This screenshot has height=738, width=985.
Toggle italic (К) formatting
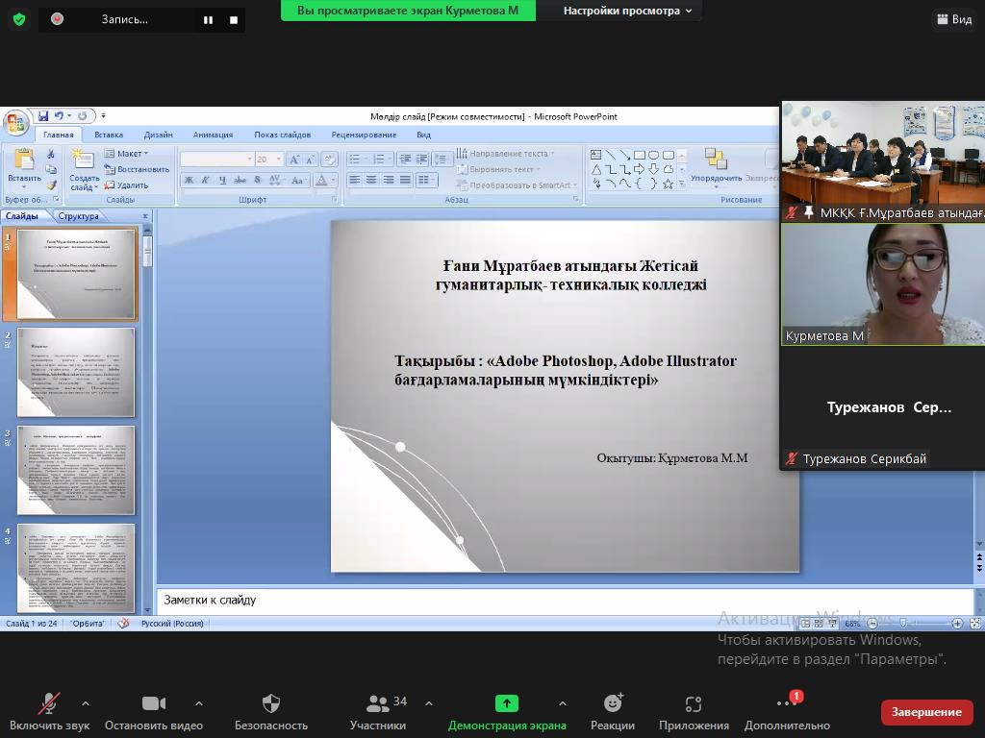coord(206,181)
